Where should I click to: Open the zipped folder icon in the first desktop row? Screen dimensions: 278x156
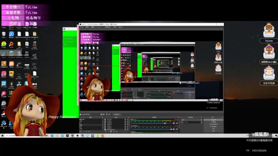click(34, 34)
